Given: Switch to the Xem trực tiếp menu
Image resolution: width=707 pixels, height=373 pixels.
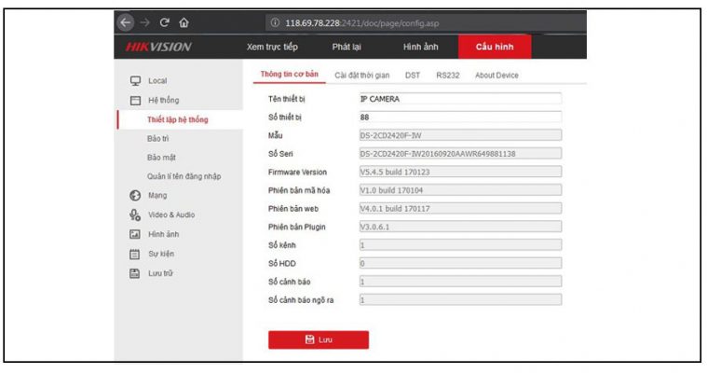Looking at the screenshot, I should (x=272, y=47).
